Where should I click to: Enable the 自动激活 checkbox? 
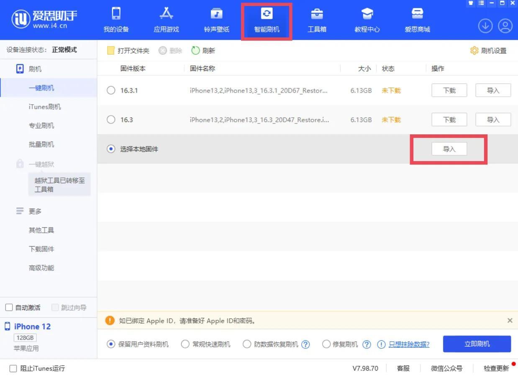coord(9,307)
